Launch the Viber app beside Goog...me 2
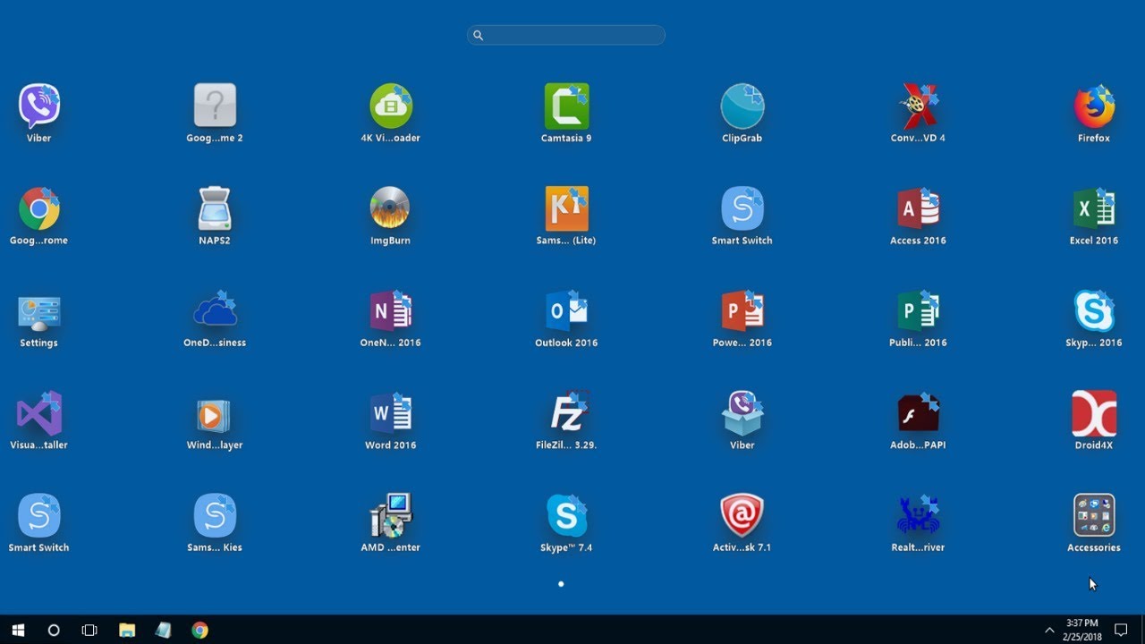This screenshot has height=644, width=1145. point(38,106)
